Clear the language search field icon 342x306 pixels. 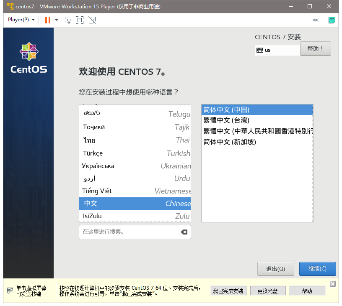tap(184, 232)
